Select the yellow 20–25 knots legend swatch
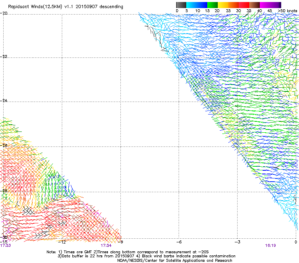Screen dimensions: 299x263 [x=223, y=5]
